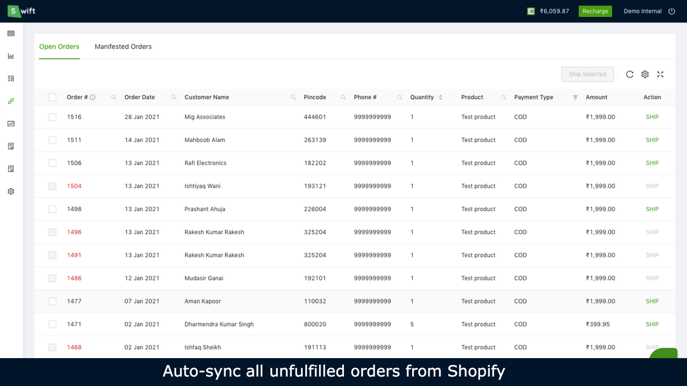This screenshot has height=386, width=687.
Task: Open the Pincode search filter
Action: tap(343, 97)
